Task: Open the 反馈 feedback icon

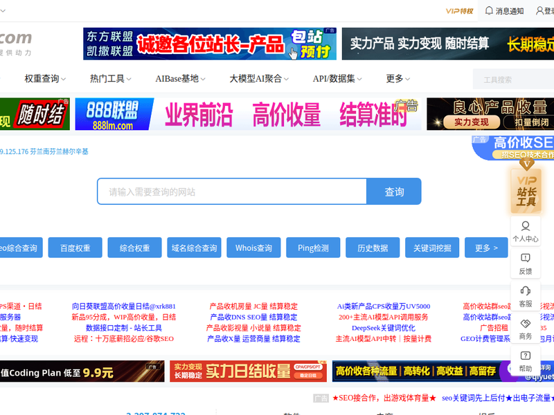Action: [x=526, y=264]
